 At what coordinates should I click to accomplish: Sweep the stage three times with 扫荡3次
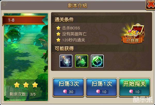(68, 87)
